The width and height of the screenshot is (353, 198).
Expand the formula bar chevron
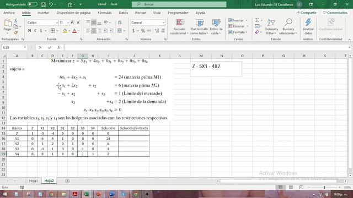pyautogui.click(x=349, y=47)
